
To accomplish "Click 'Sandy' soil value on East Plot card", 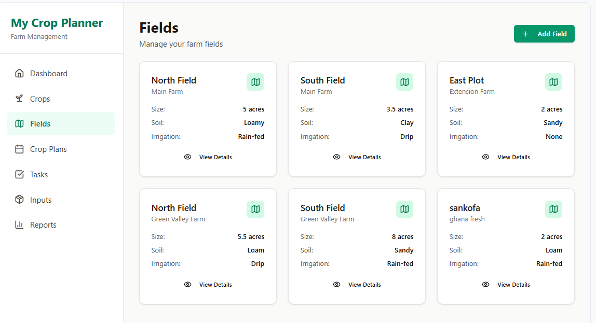I will pyautogui.click(x=553, y=123).
